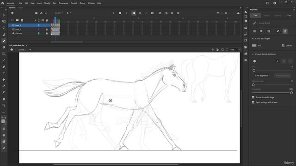Image resolution: width=296 pixels, height=166 pixels.
Task: Open the brush mode dropdown in Properties
Action: pos(261,31)
